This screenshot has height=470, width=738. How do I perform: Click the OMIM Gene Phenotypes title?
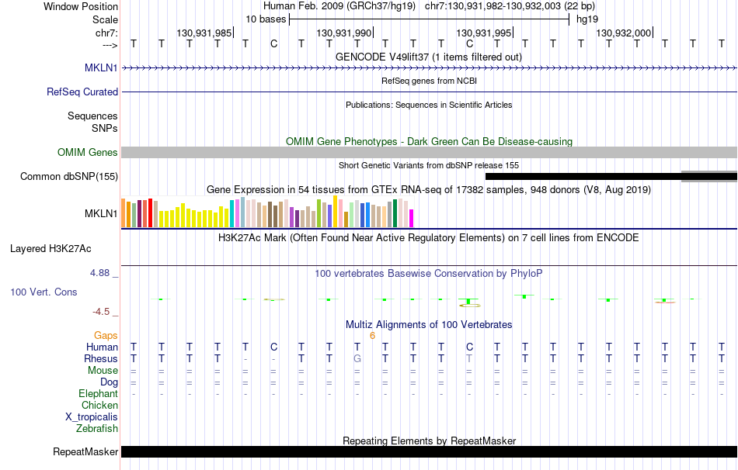(x=429, y=141)
